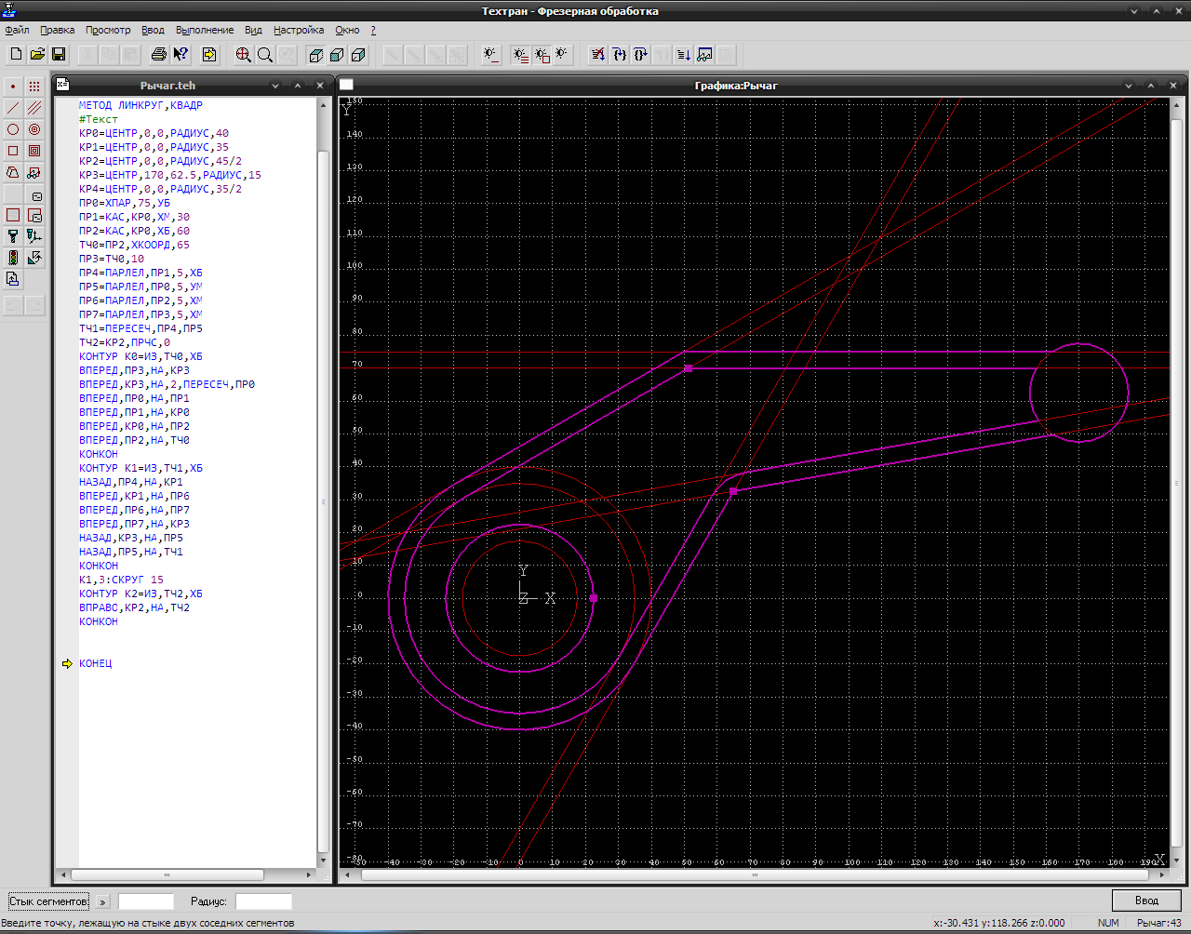This screenshot has height=934, width=1191.
Task: Click the sort-lines-with-arrow toolbar icon
Action: [x=684, y=55]
